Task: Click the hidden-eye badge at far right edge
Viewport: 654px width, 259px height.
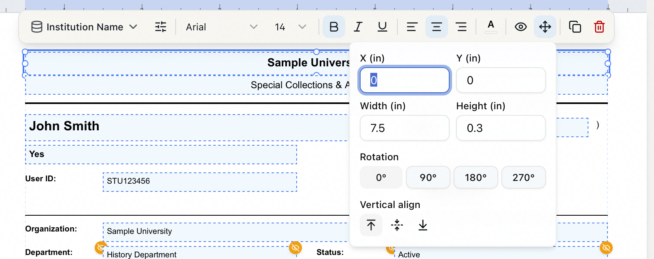Action: 606,247
